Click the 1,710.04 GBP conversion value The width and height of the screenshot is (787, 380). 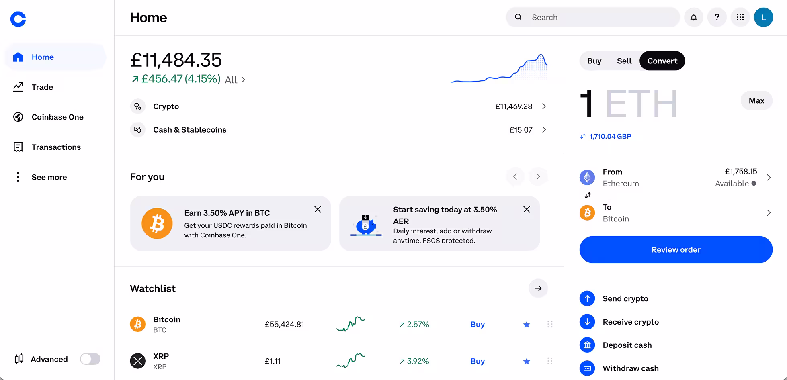[x=610, y=137]
